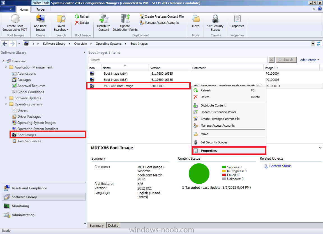Open the navigation history dropdown arrow
The height and width of the screenshot is (234, 323).
(x=19, y=44)
